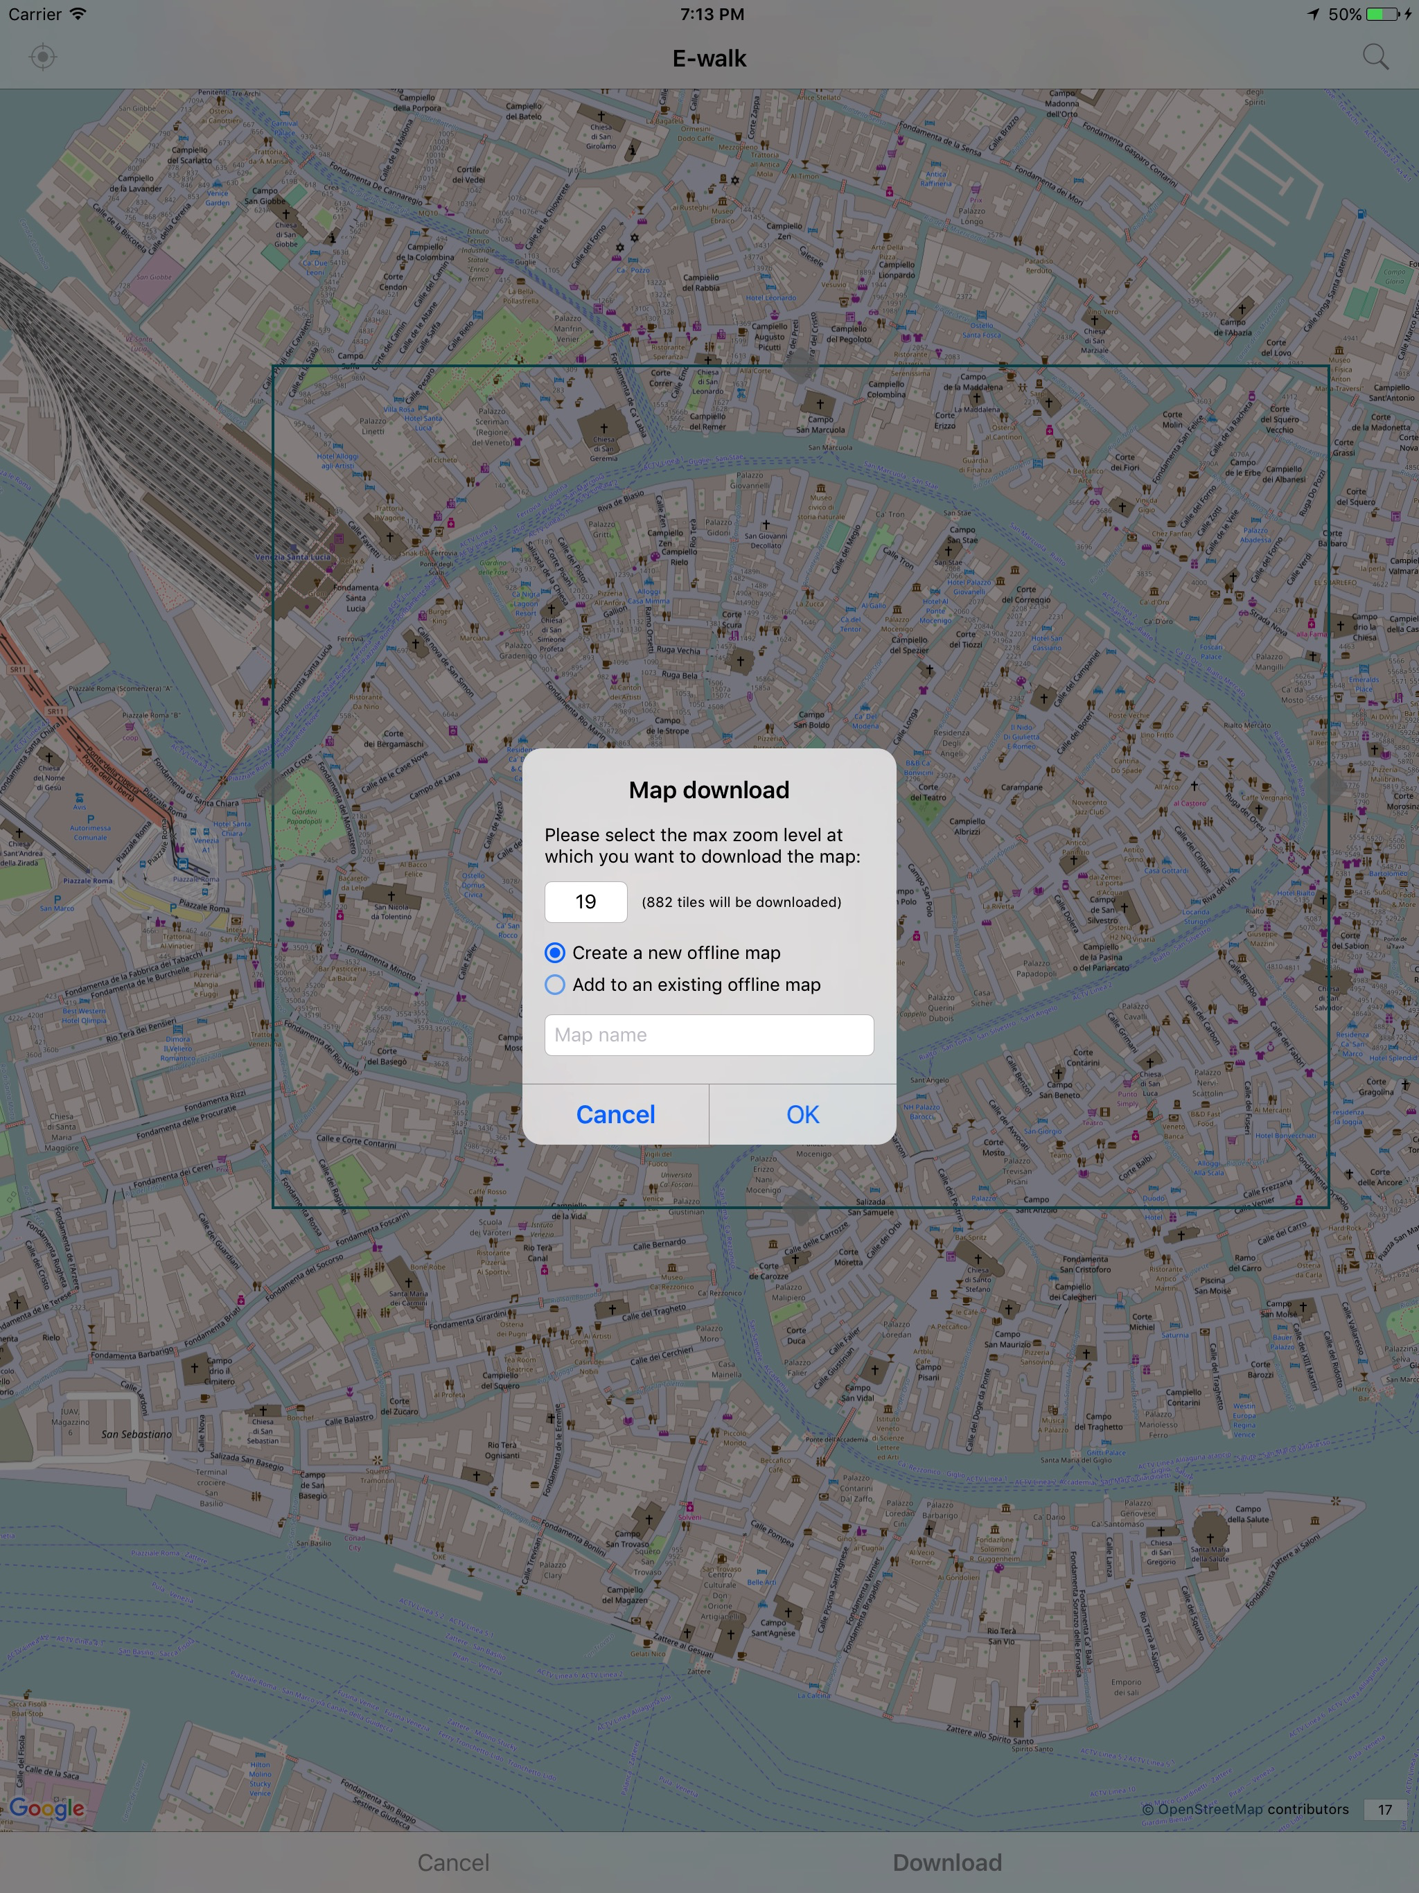
Task: Tap the Google logo on the map
Action: tap(47, 1807)
